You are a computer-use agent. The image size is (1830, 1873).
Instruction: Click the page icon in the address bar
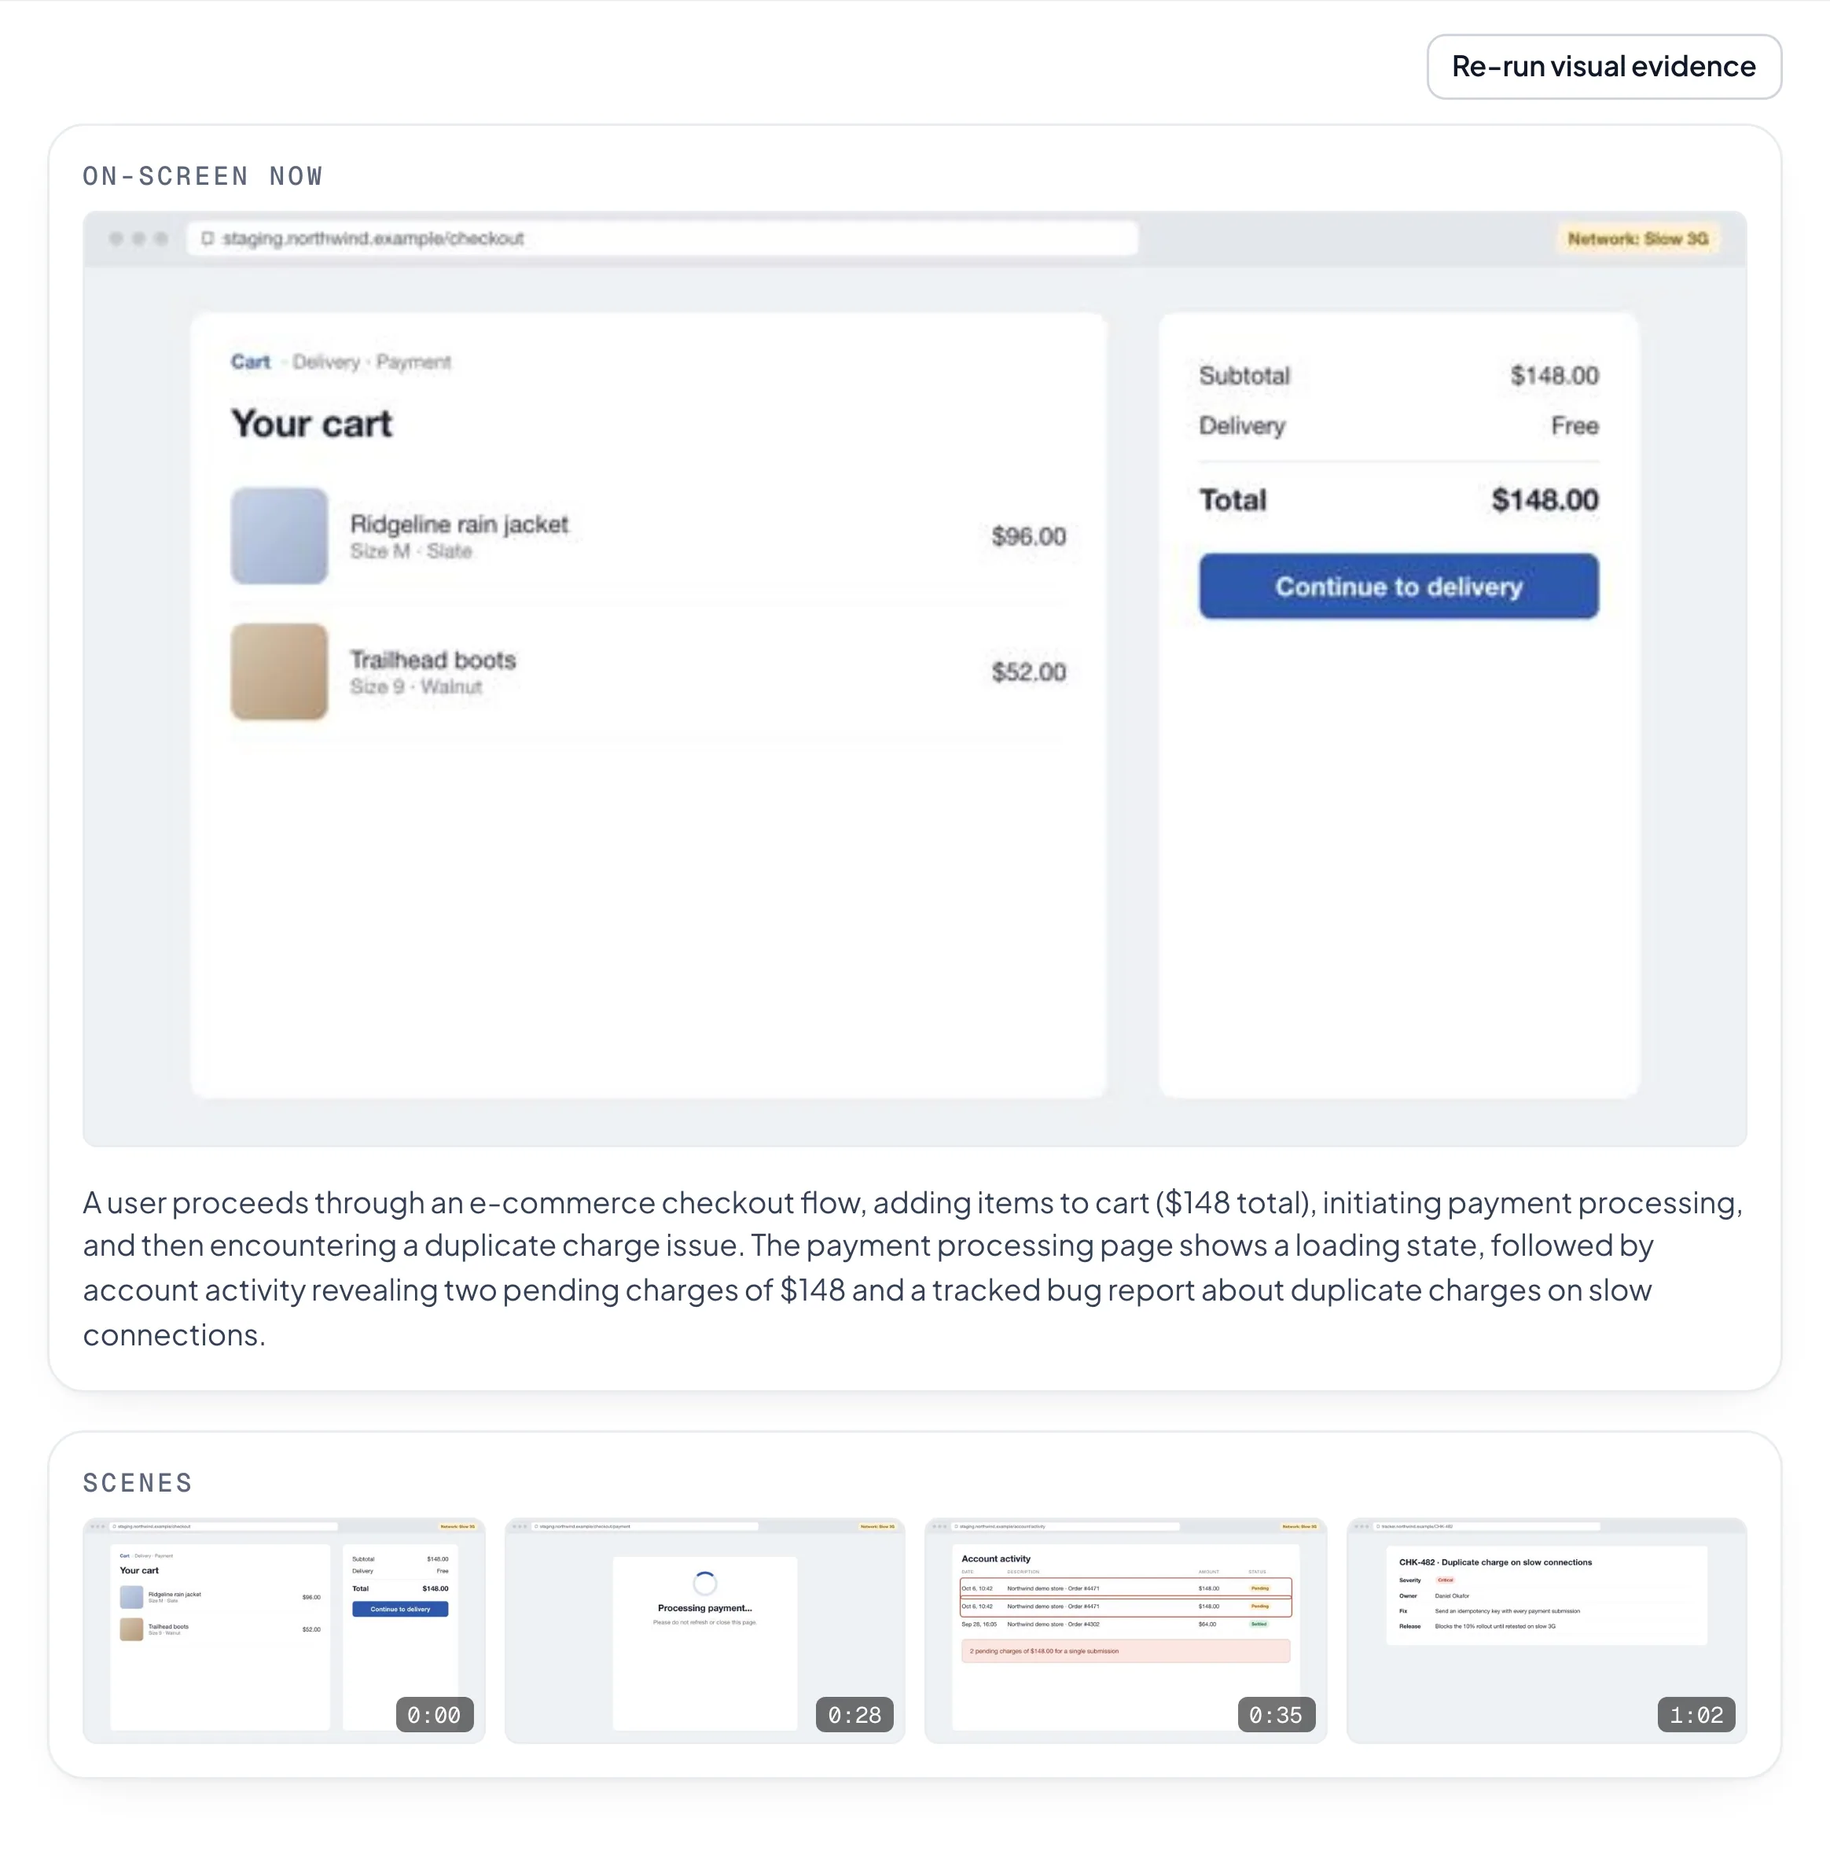208,238
